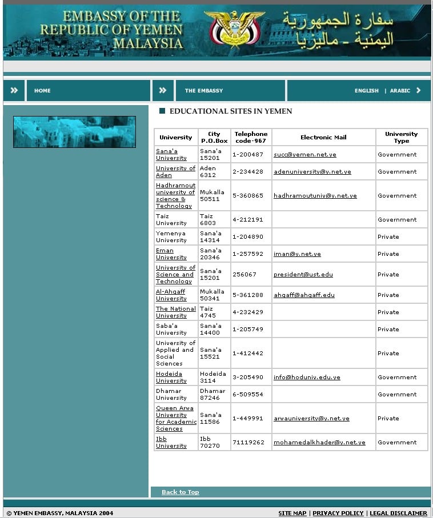The image size is (433, 518).
Task: Select the Dhamar University name cell
Action: 176,394
